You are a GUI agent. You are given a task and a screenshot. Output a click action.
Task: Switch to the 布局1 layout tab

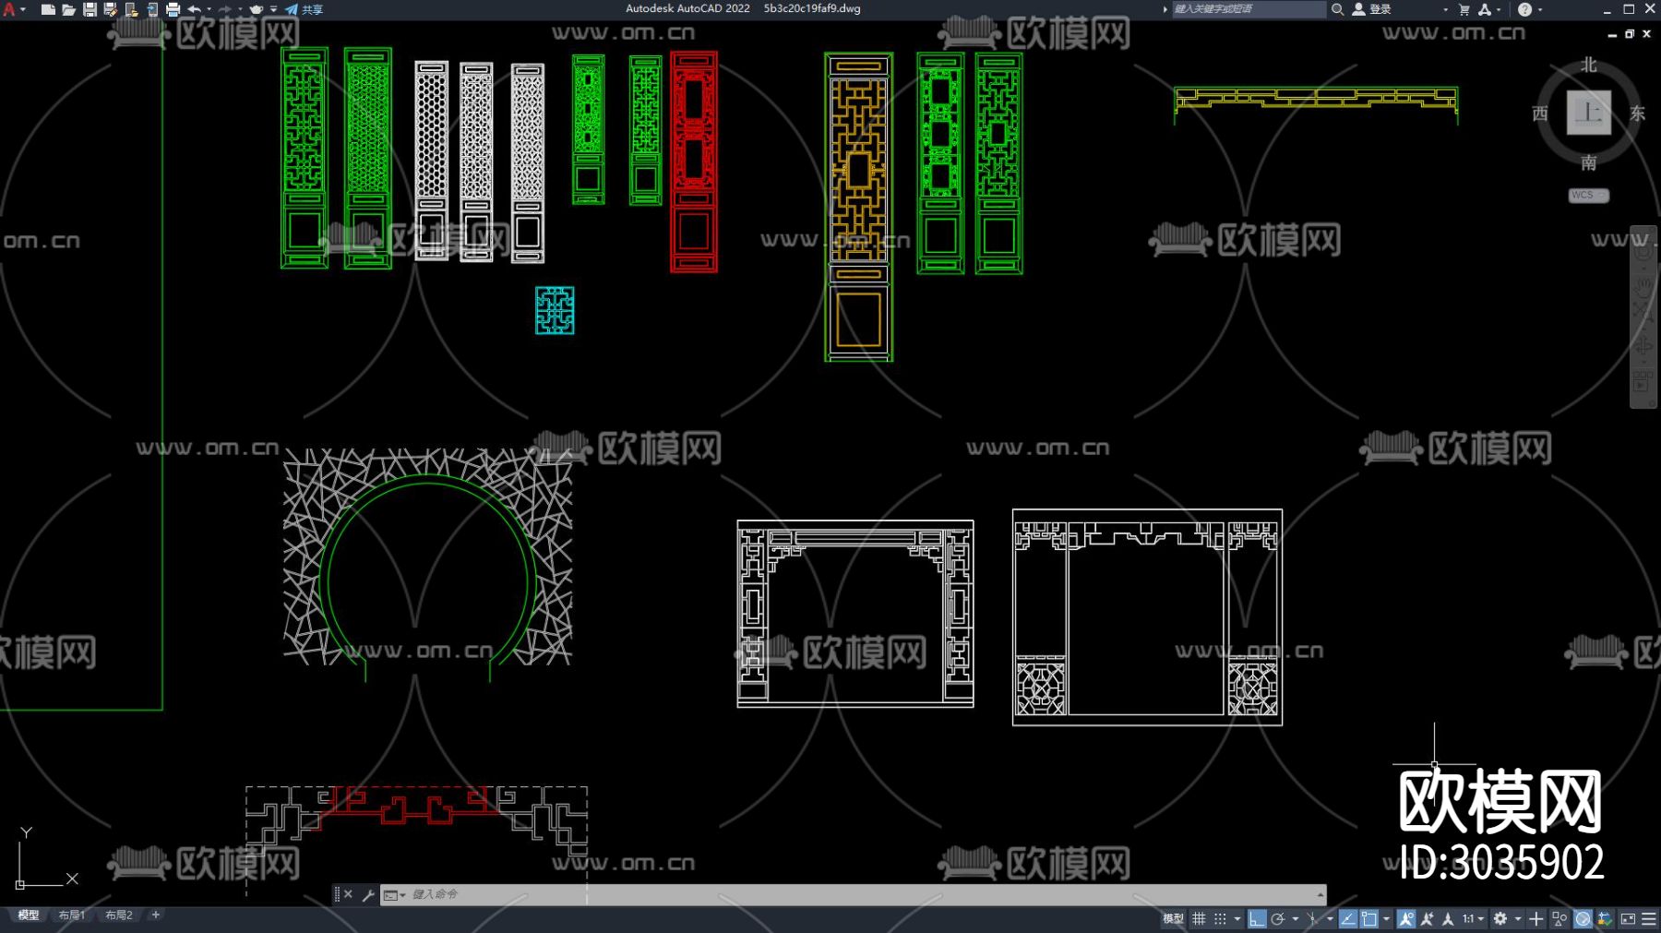(x=72, y=915)
